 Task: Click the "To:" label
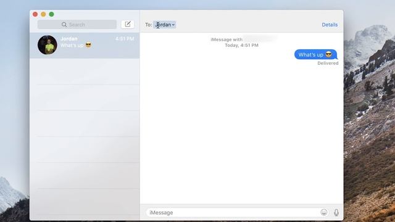[x=148, y=25]
